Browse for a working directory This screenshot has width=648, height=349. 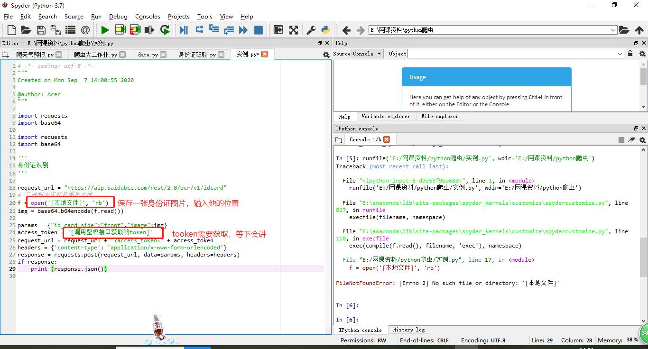[x=624, y=30]
